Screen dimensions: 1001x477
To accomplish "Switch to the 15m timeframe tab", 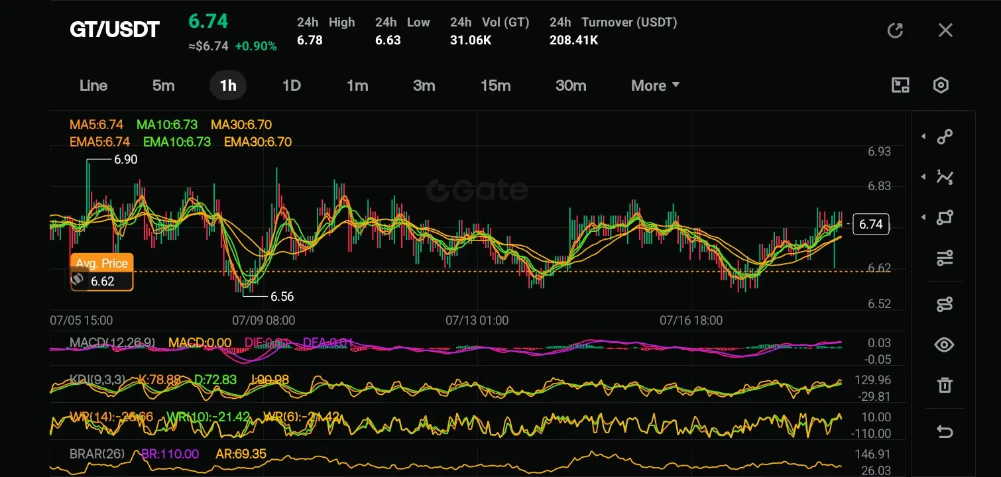I will [495, 85].
